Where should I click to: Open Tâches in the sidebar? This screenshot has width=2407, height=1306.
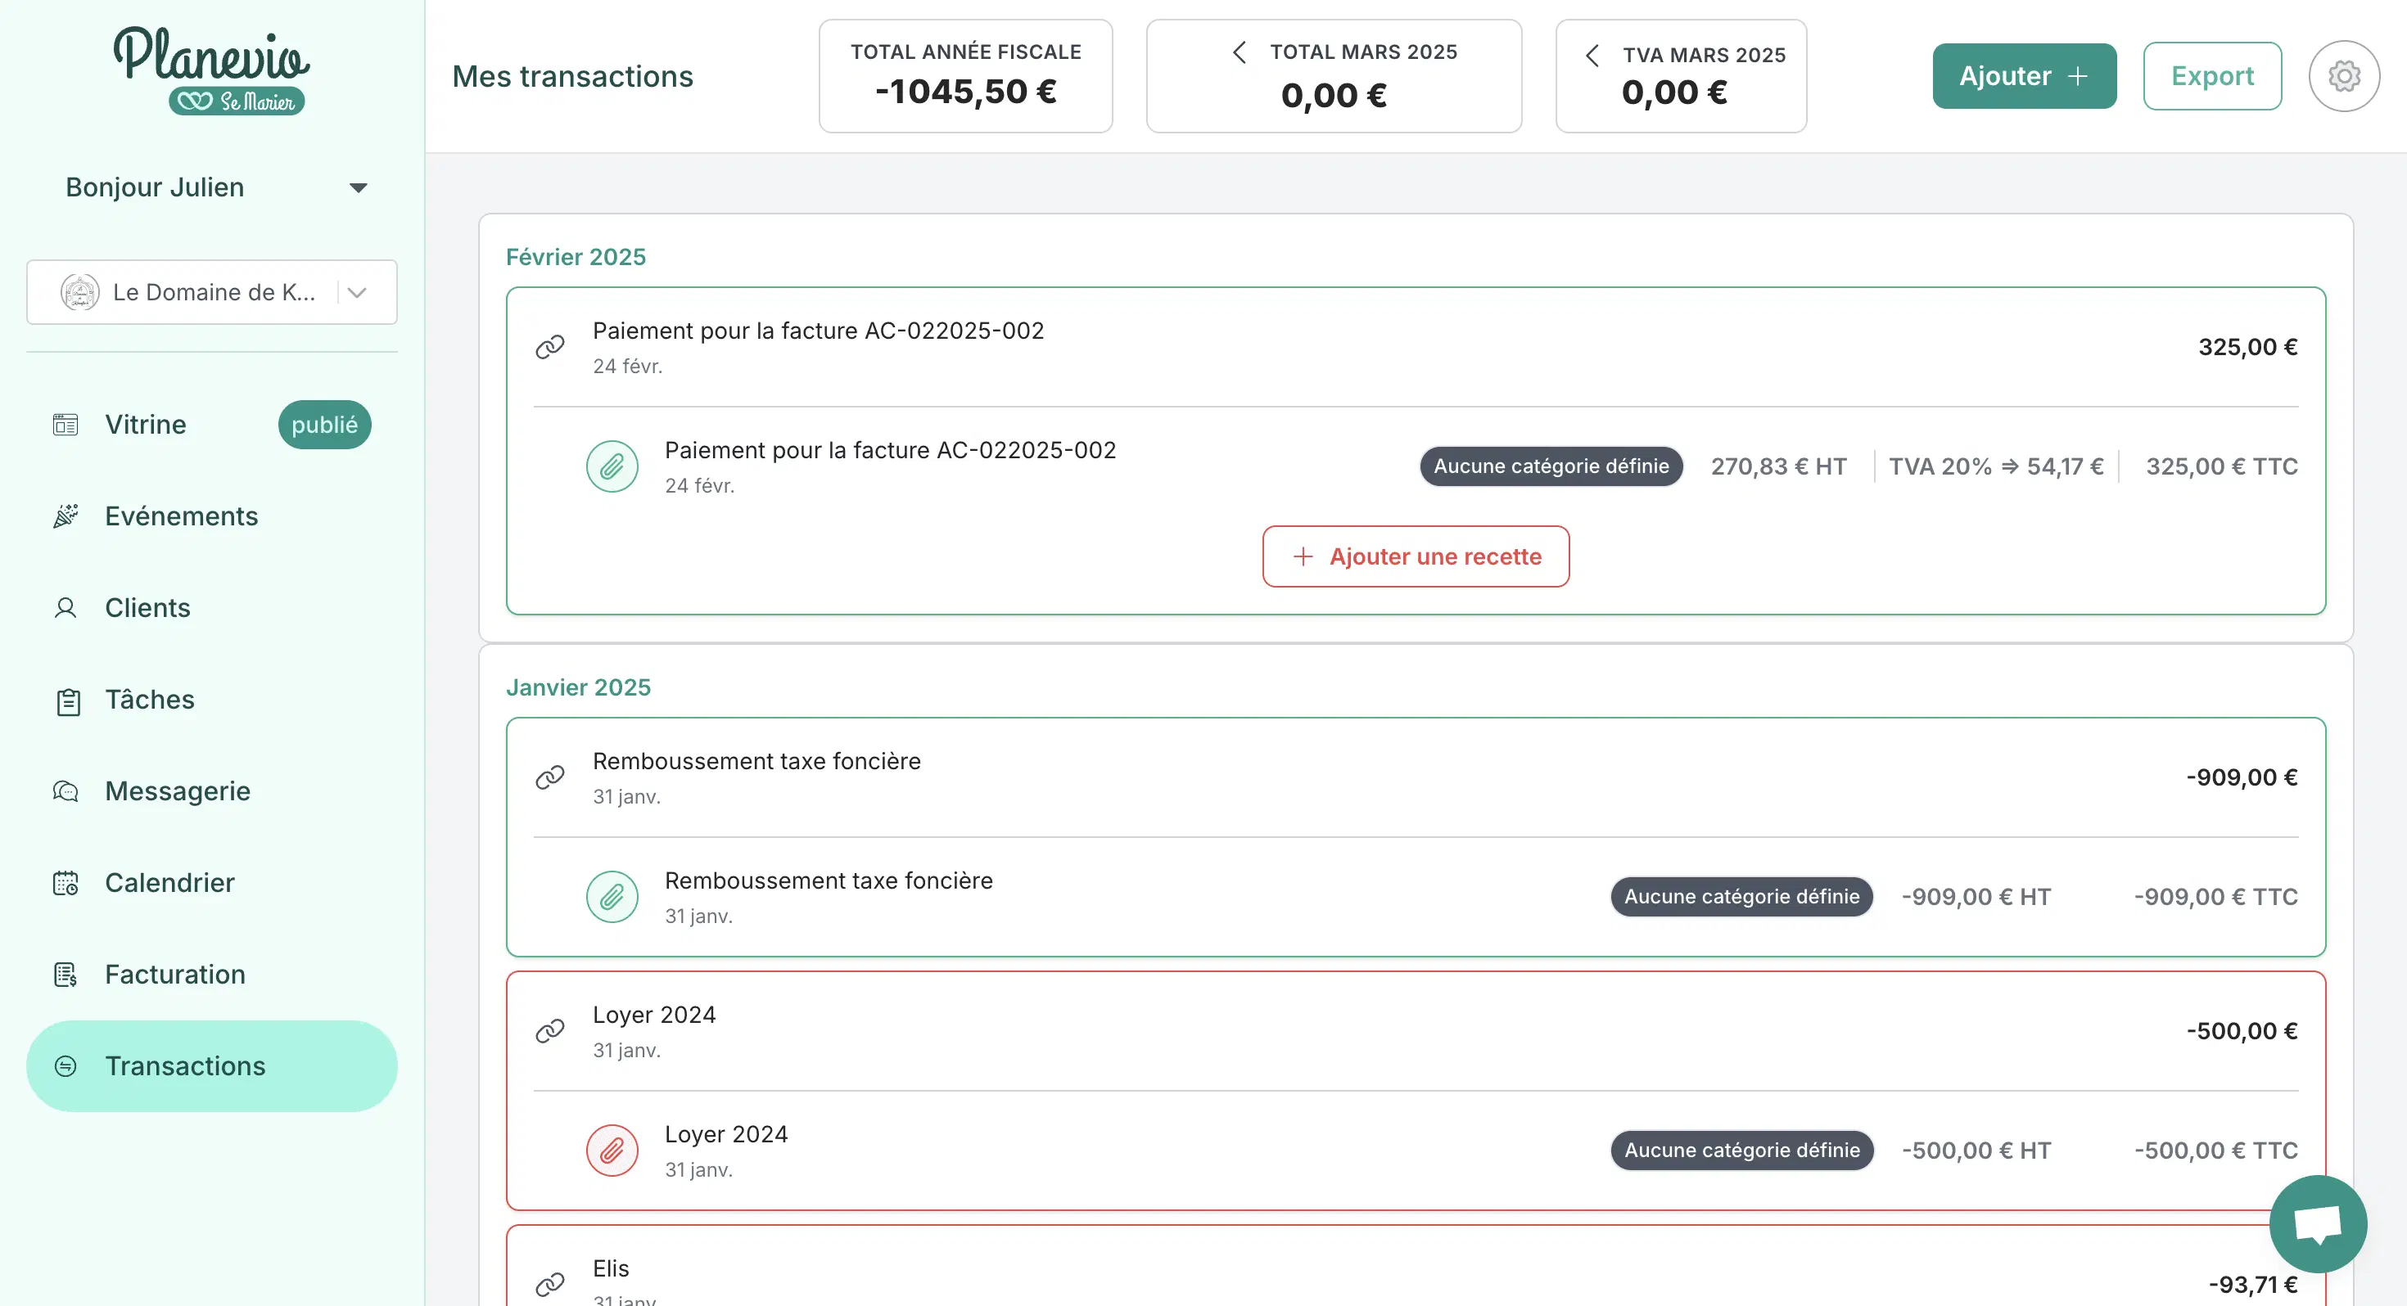click(212, 700)
